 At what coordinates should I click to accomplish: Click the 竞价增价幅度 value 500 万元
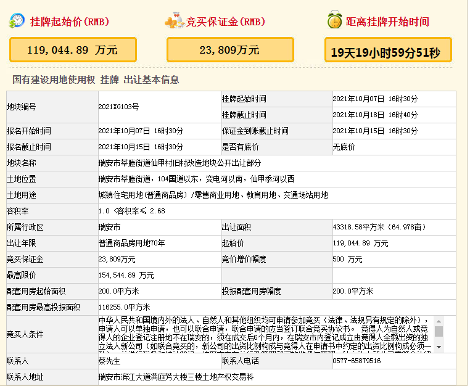tap(347, 259)
